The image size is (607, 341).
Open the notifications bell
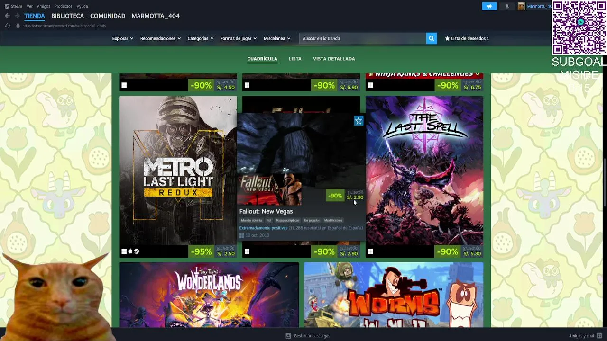507,6
